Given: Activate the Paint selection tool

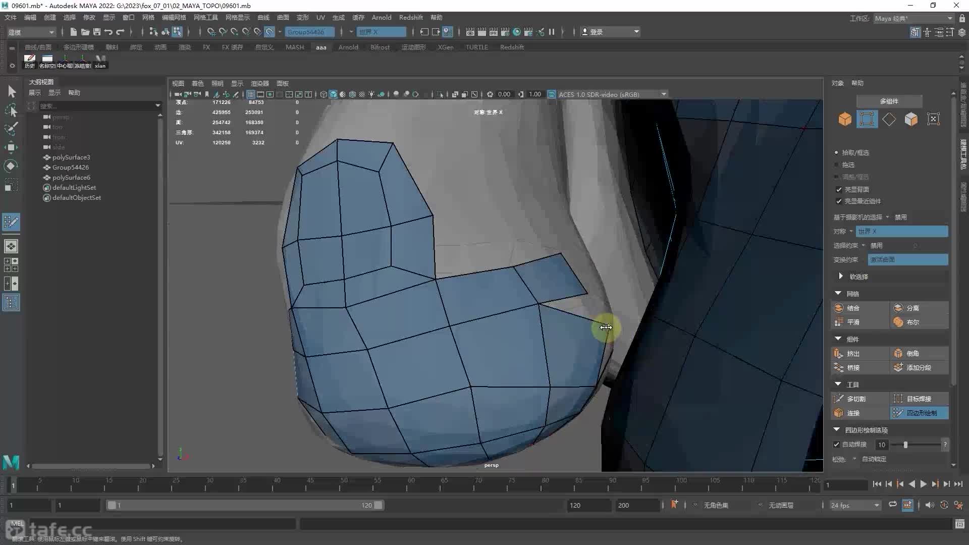Looking at the screenshot, I should coord(11,128).
